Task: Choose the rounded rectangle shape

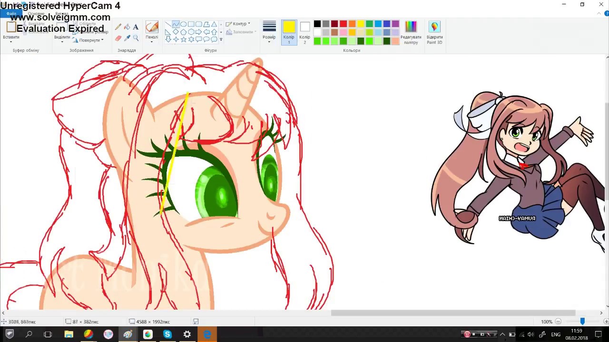Action: tap(198, 24)
